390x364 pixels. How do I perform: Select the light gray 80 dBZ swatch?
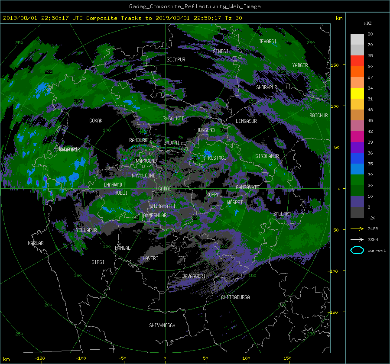click(x=357, y=39)
